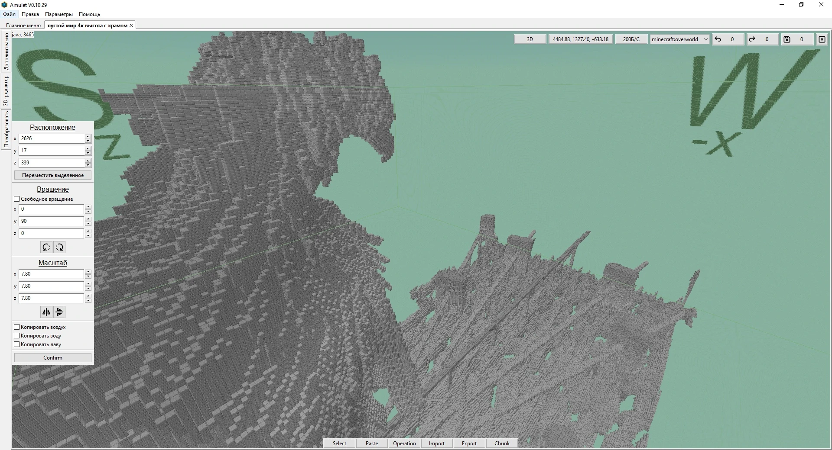The width and height of the screenshot is (832, 450).
Task: Increase the location Z value with up arrow
Action: point(88,161)
